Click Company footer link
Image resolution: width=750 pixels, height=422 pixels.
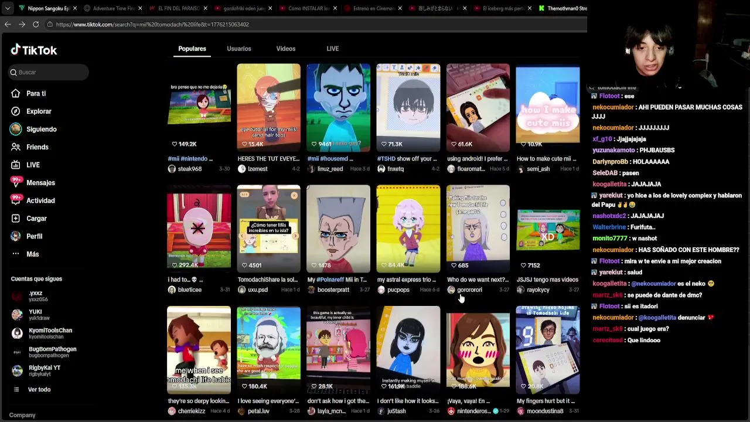(x=22, y=415)
